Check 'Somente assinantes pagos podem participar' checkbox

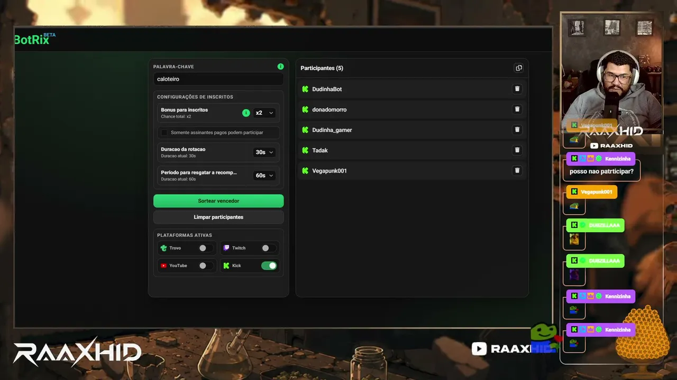point(164,132)
